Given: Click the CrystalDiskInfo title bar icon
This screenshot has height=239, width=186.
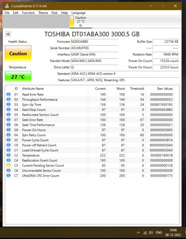Looking at the screenshot, I should point(7,6).
